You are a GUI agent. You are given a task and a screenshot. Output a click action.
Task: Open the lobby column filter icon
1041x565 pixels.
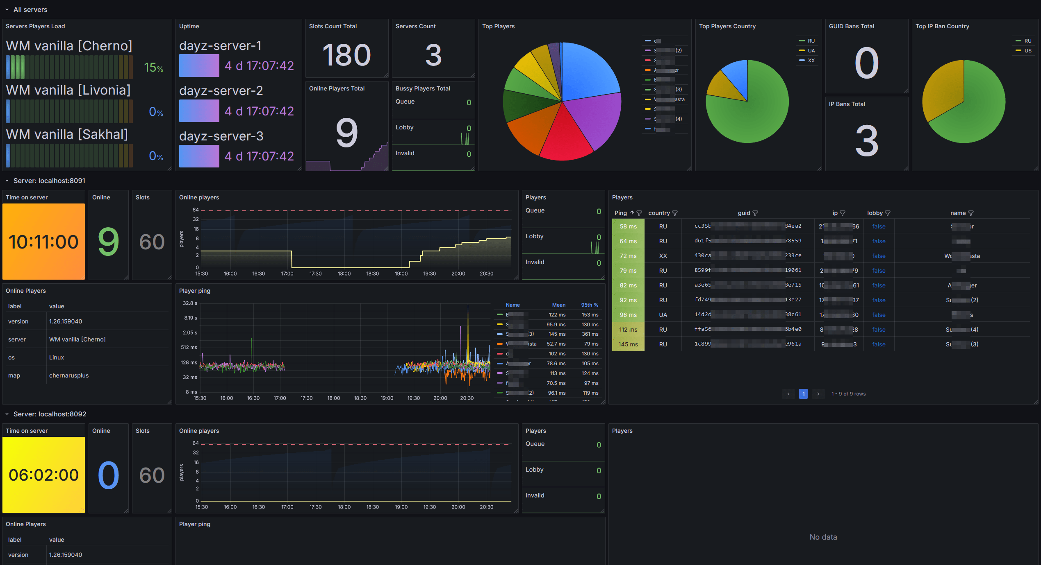click(x=888, y=213)
